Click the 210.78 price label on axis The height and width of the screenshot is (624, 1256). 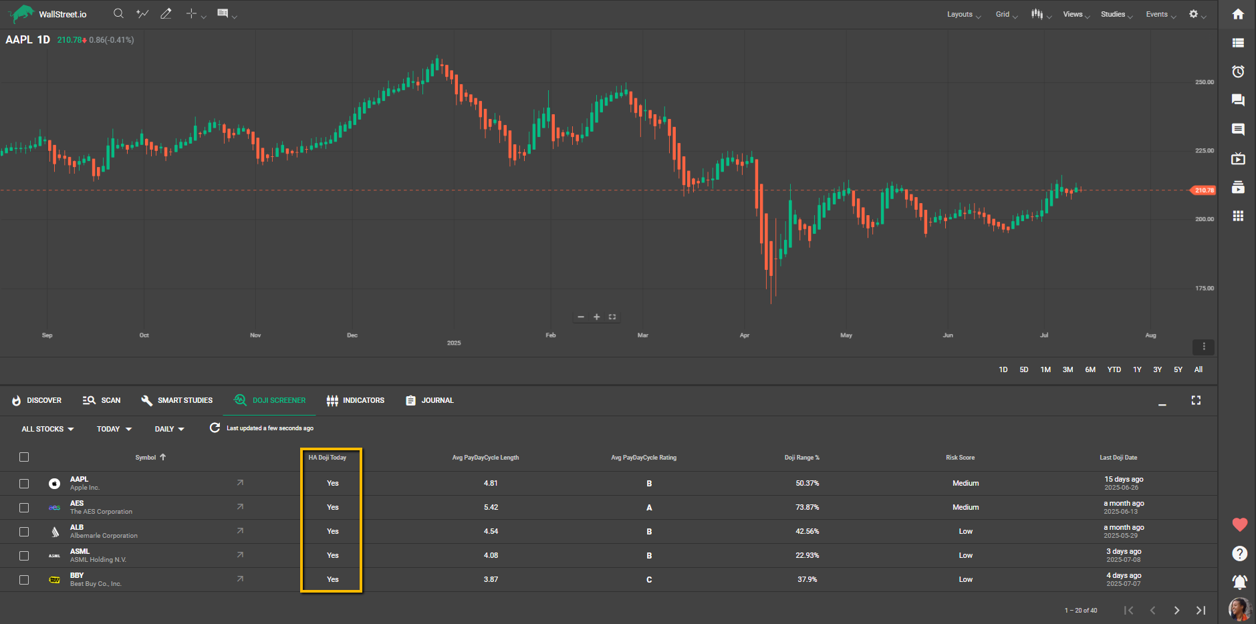pyautogui.click(x=1203, y=190)
